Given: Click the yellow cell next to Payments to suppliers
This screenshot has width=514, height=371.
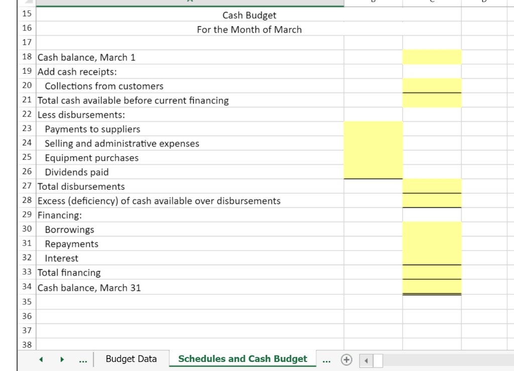Looking at the screenshot, I should [372, 129].
